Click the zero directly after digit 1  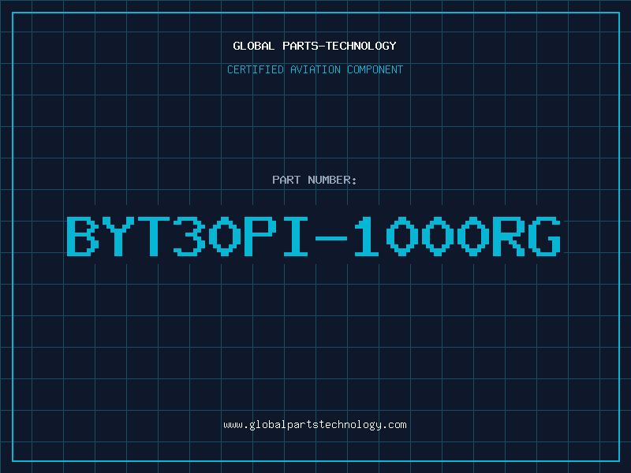pyautogui.click(x=402, y=236)
